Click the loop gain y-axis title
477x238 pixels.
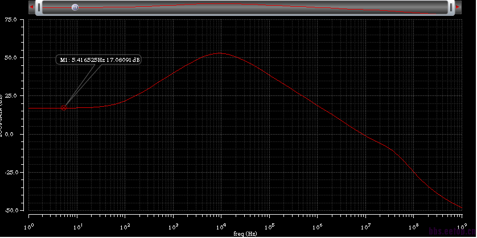[1, 115]
